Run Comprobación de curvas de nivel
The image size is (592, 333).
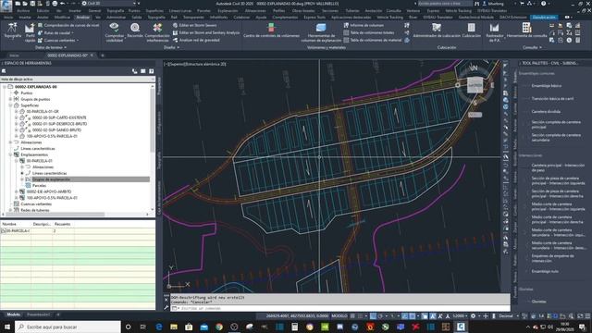68,25
